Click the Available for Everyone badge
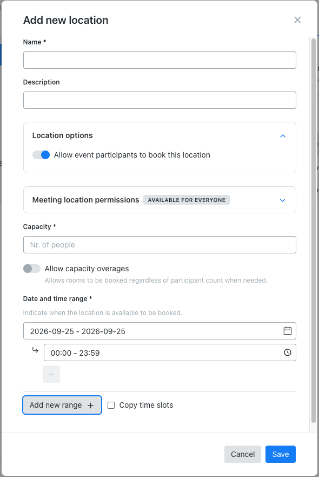The height and width of the screenshot is (477, 319). [187, 200]
